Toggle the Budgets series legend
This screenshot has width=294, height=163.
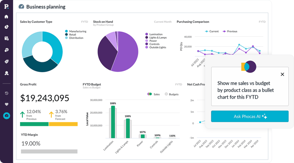(171, 94)
